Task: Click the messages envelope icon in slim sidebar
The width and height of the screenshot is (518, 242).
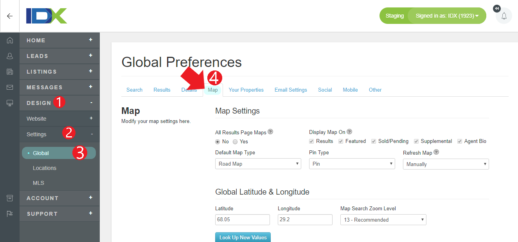Action: (10, 87)
